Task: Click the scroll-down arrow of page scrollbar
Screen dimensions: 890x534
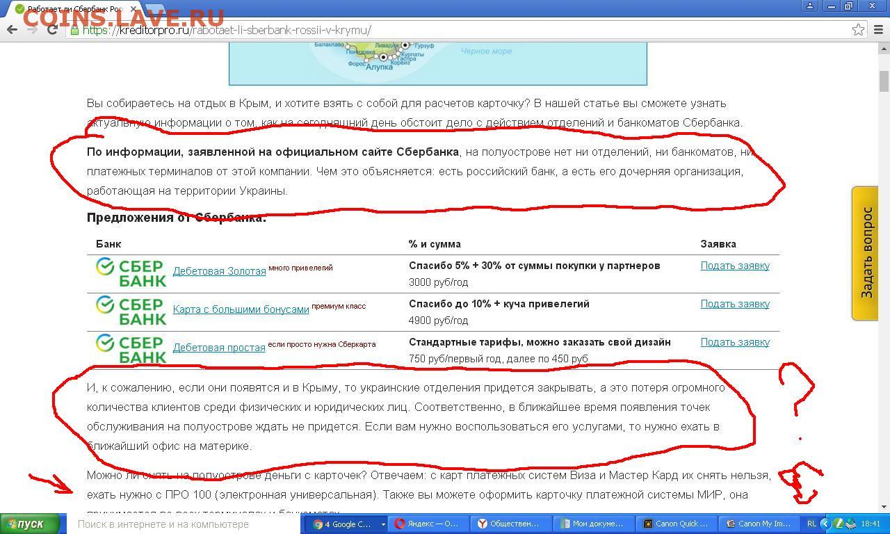Action: [884, 507]
